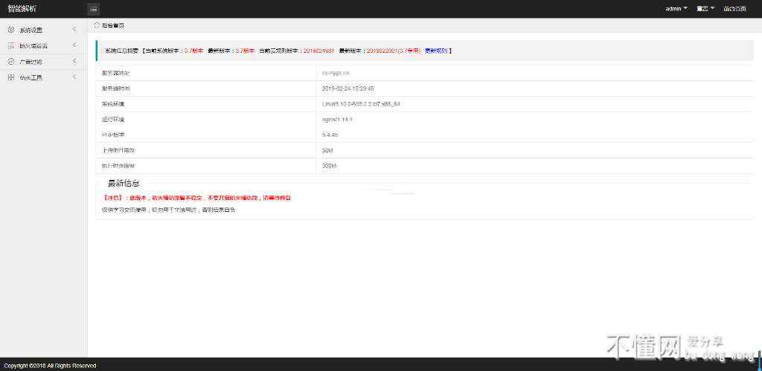762x371 pixels.
Task: Click the blue 更新规则 link
Action: pos(436,51)
